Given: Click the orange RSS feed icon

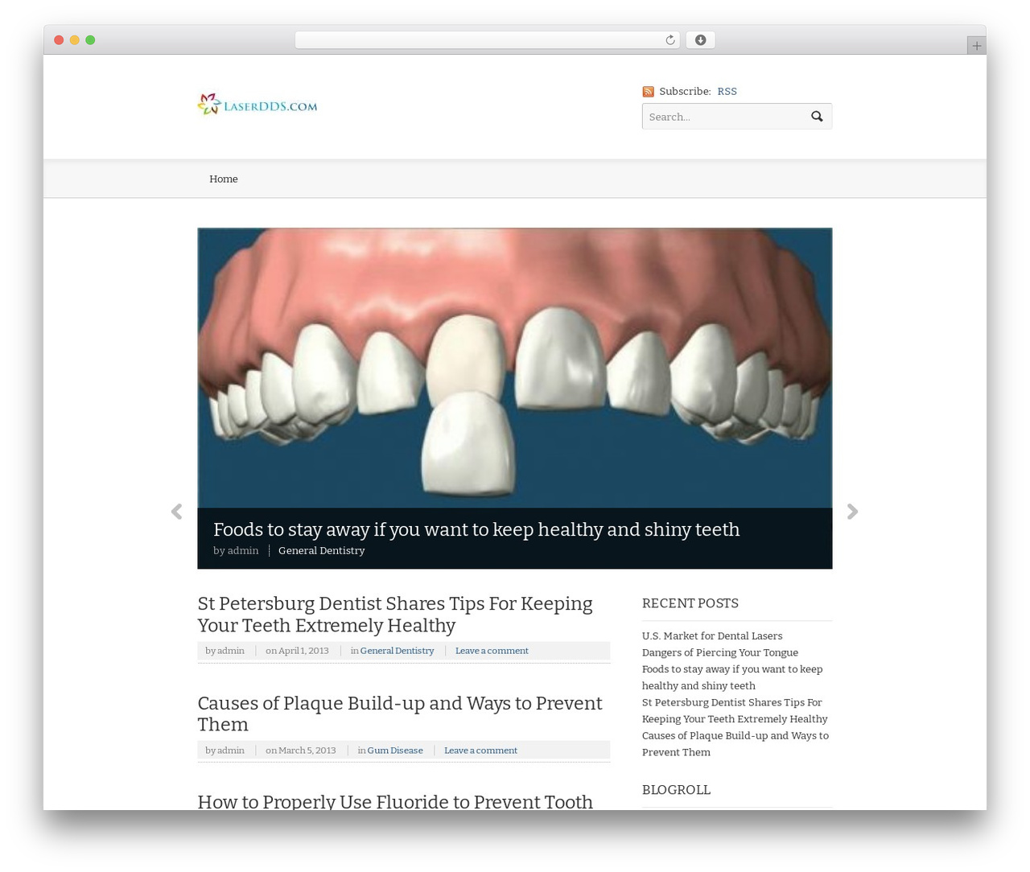Looking at the screenshot, I should tap(648, 92).
